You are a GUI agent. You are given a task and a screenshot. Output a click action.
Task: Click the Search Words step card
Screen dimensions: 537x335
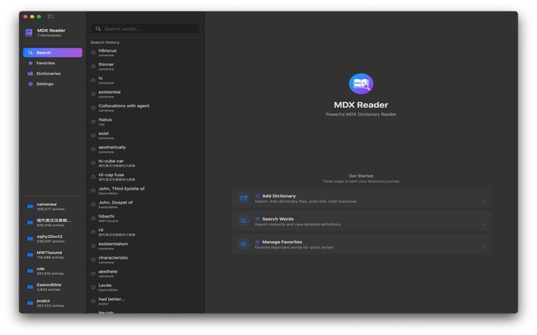pos(361,221)
